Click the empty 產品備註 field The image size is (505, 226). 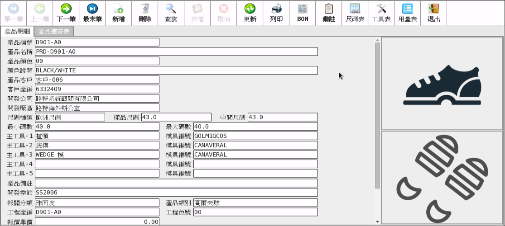click(176, 183)
